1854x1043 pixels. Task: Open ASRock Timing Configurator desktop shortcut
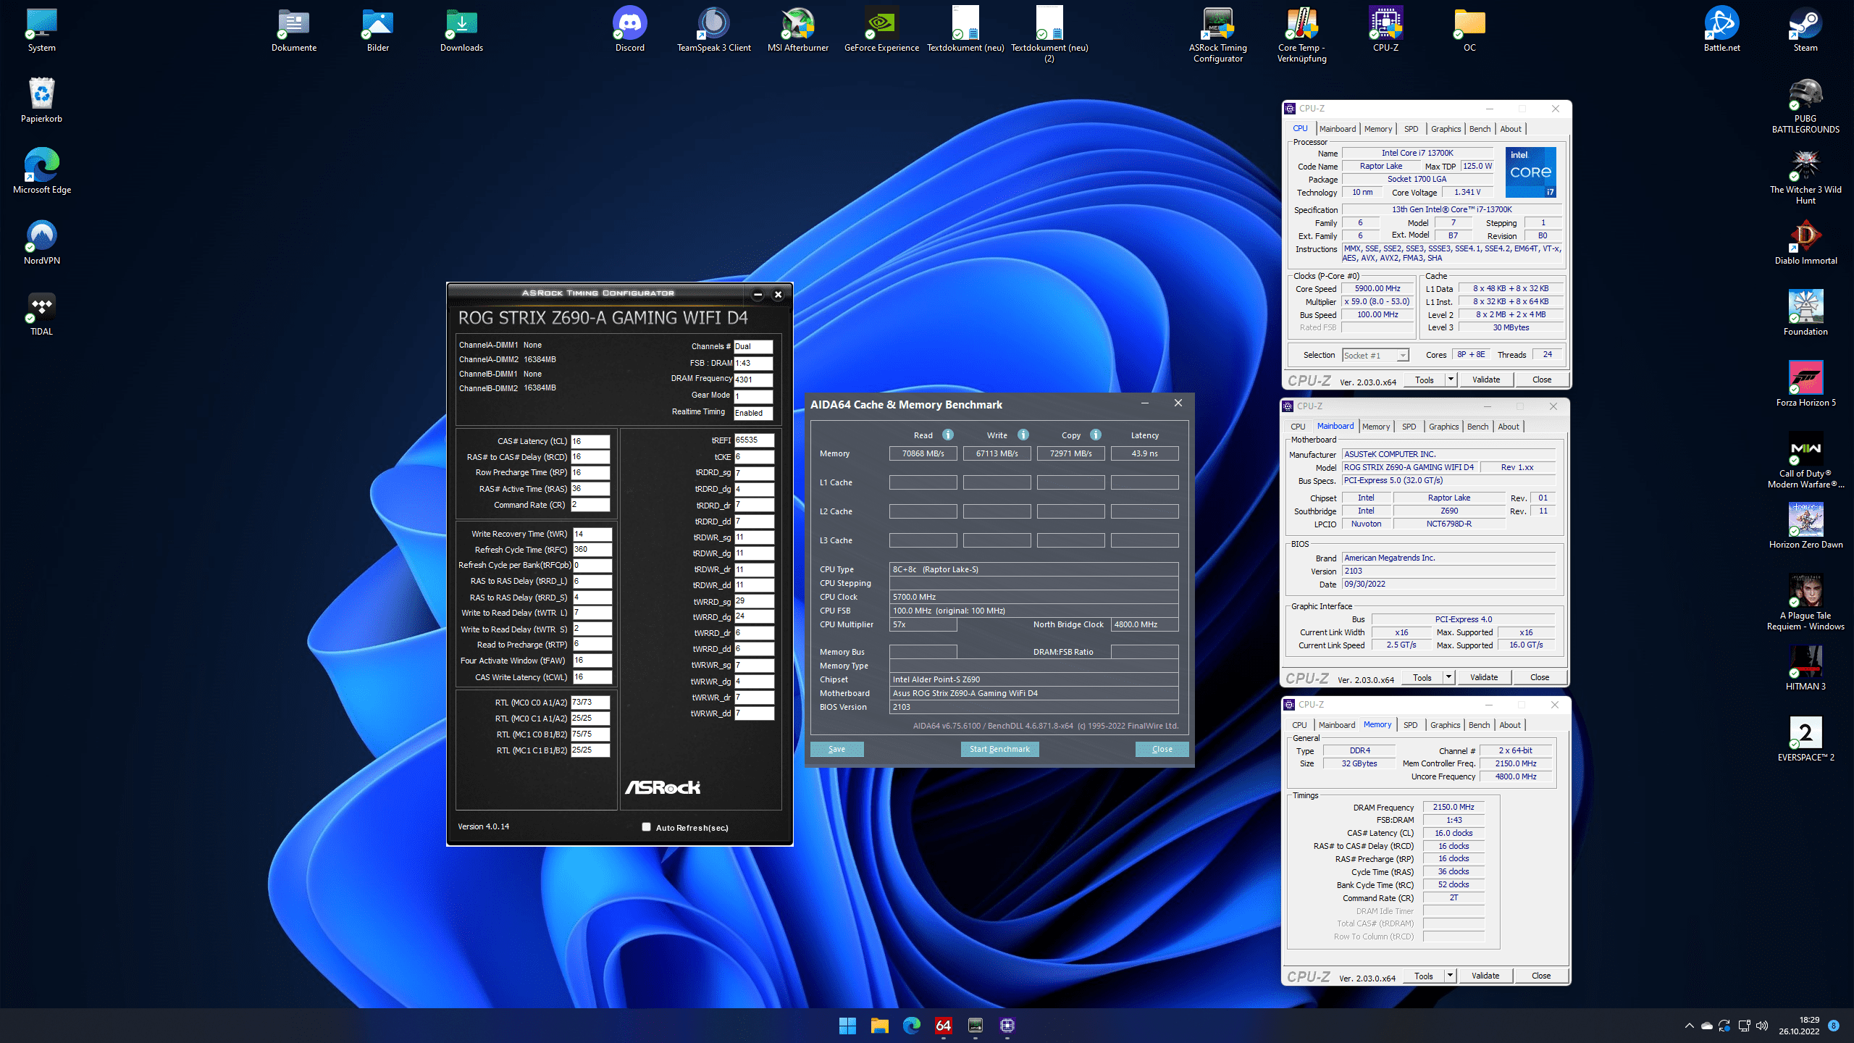click(1217, 35)
